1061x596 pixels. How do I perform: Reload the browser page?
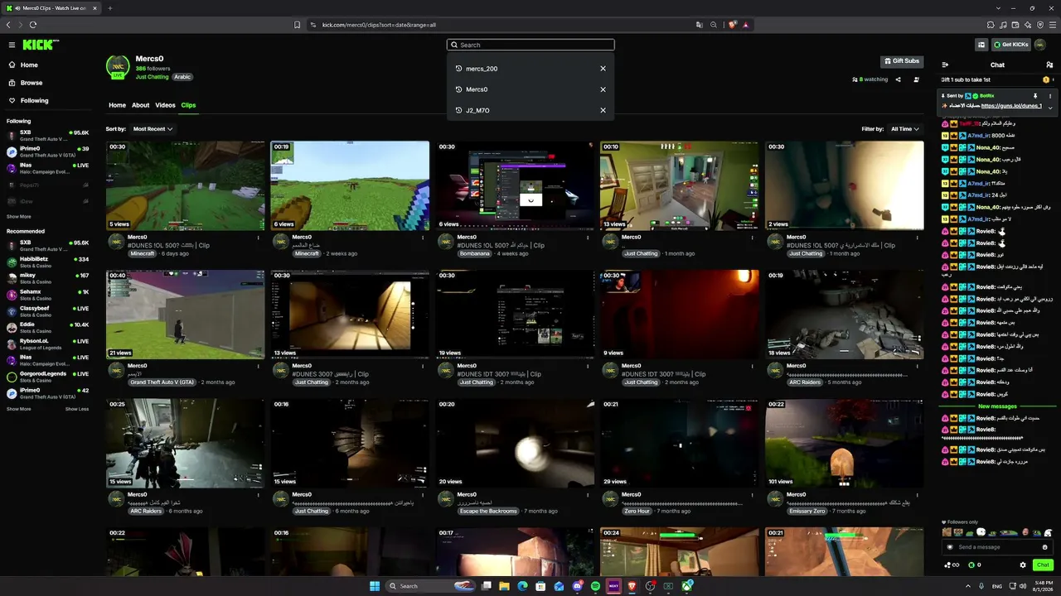pyautogui.click(x=33, y=25)
